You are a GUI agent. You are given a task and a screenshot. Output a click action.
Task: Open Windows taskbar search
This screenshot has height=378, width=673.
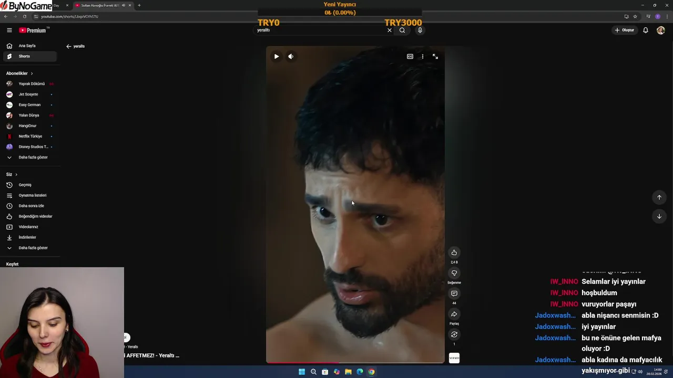tap(313, 372)
